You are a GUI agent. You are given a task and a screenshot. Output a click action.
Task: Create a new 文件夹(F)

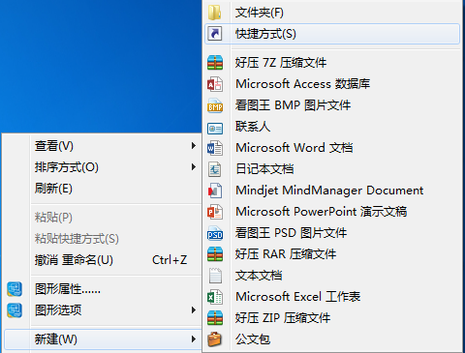coord(332,13)
